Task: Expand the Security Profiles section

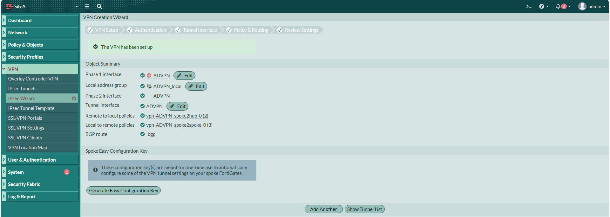Action: (40, 57)
